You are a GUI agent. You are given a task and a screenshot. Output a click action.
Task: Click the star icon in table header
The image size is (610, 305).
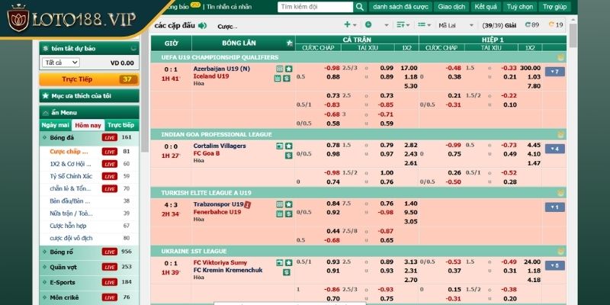coord(289,43)
